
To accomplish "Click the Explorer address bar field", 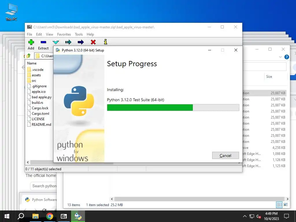I will pyautogui.click(x=264, y=66).
